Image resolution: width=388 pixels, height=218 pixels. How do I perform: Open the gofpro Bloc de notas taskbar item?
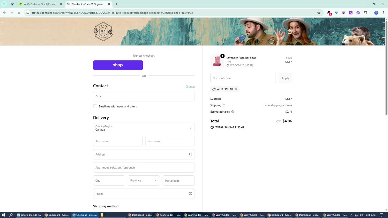pos(29,215)
